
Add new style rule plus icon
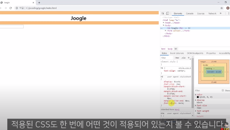(189, 58)
